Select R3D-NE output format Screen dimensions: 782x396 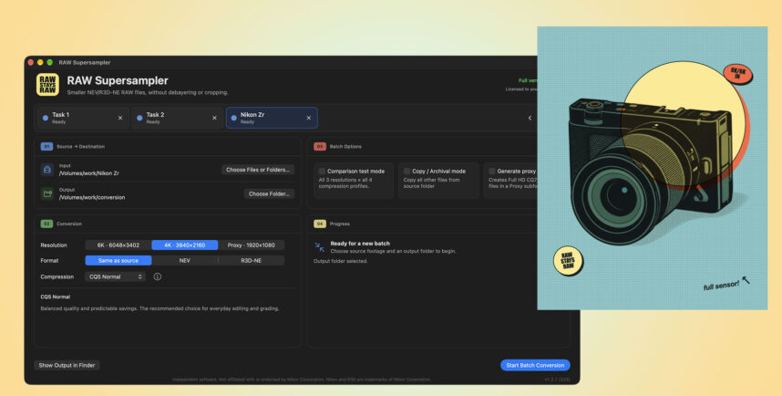[x=252, y=260]
